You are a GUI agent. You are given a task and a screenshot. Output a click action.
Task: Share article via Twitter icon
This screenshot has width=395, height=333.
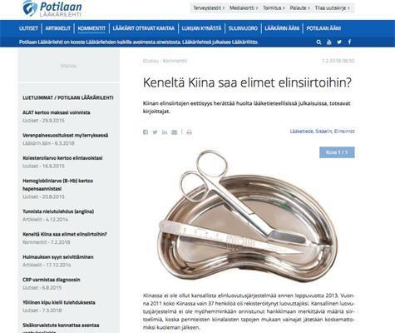coord(155,132)
